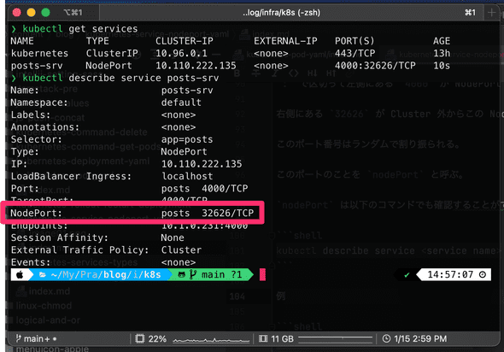
Task: Open a new tab with plus icon
Action: point(491,13)
